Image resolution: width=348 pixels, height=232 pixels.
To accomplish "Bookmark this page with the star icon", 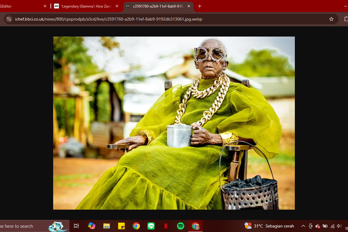I will click(331, 19).
